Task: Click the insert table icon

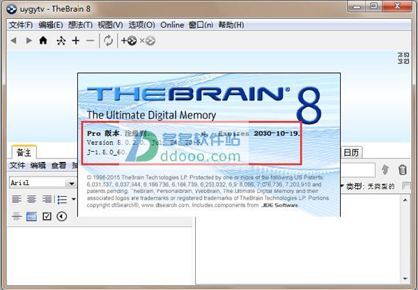Action: [32, 216]
